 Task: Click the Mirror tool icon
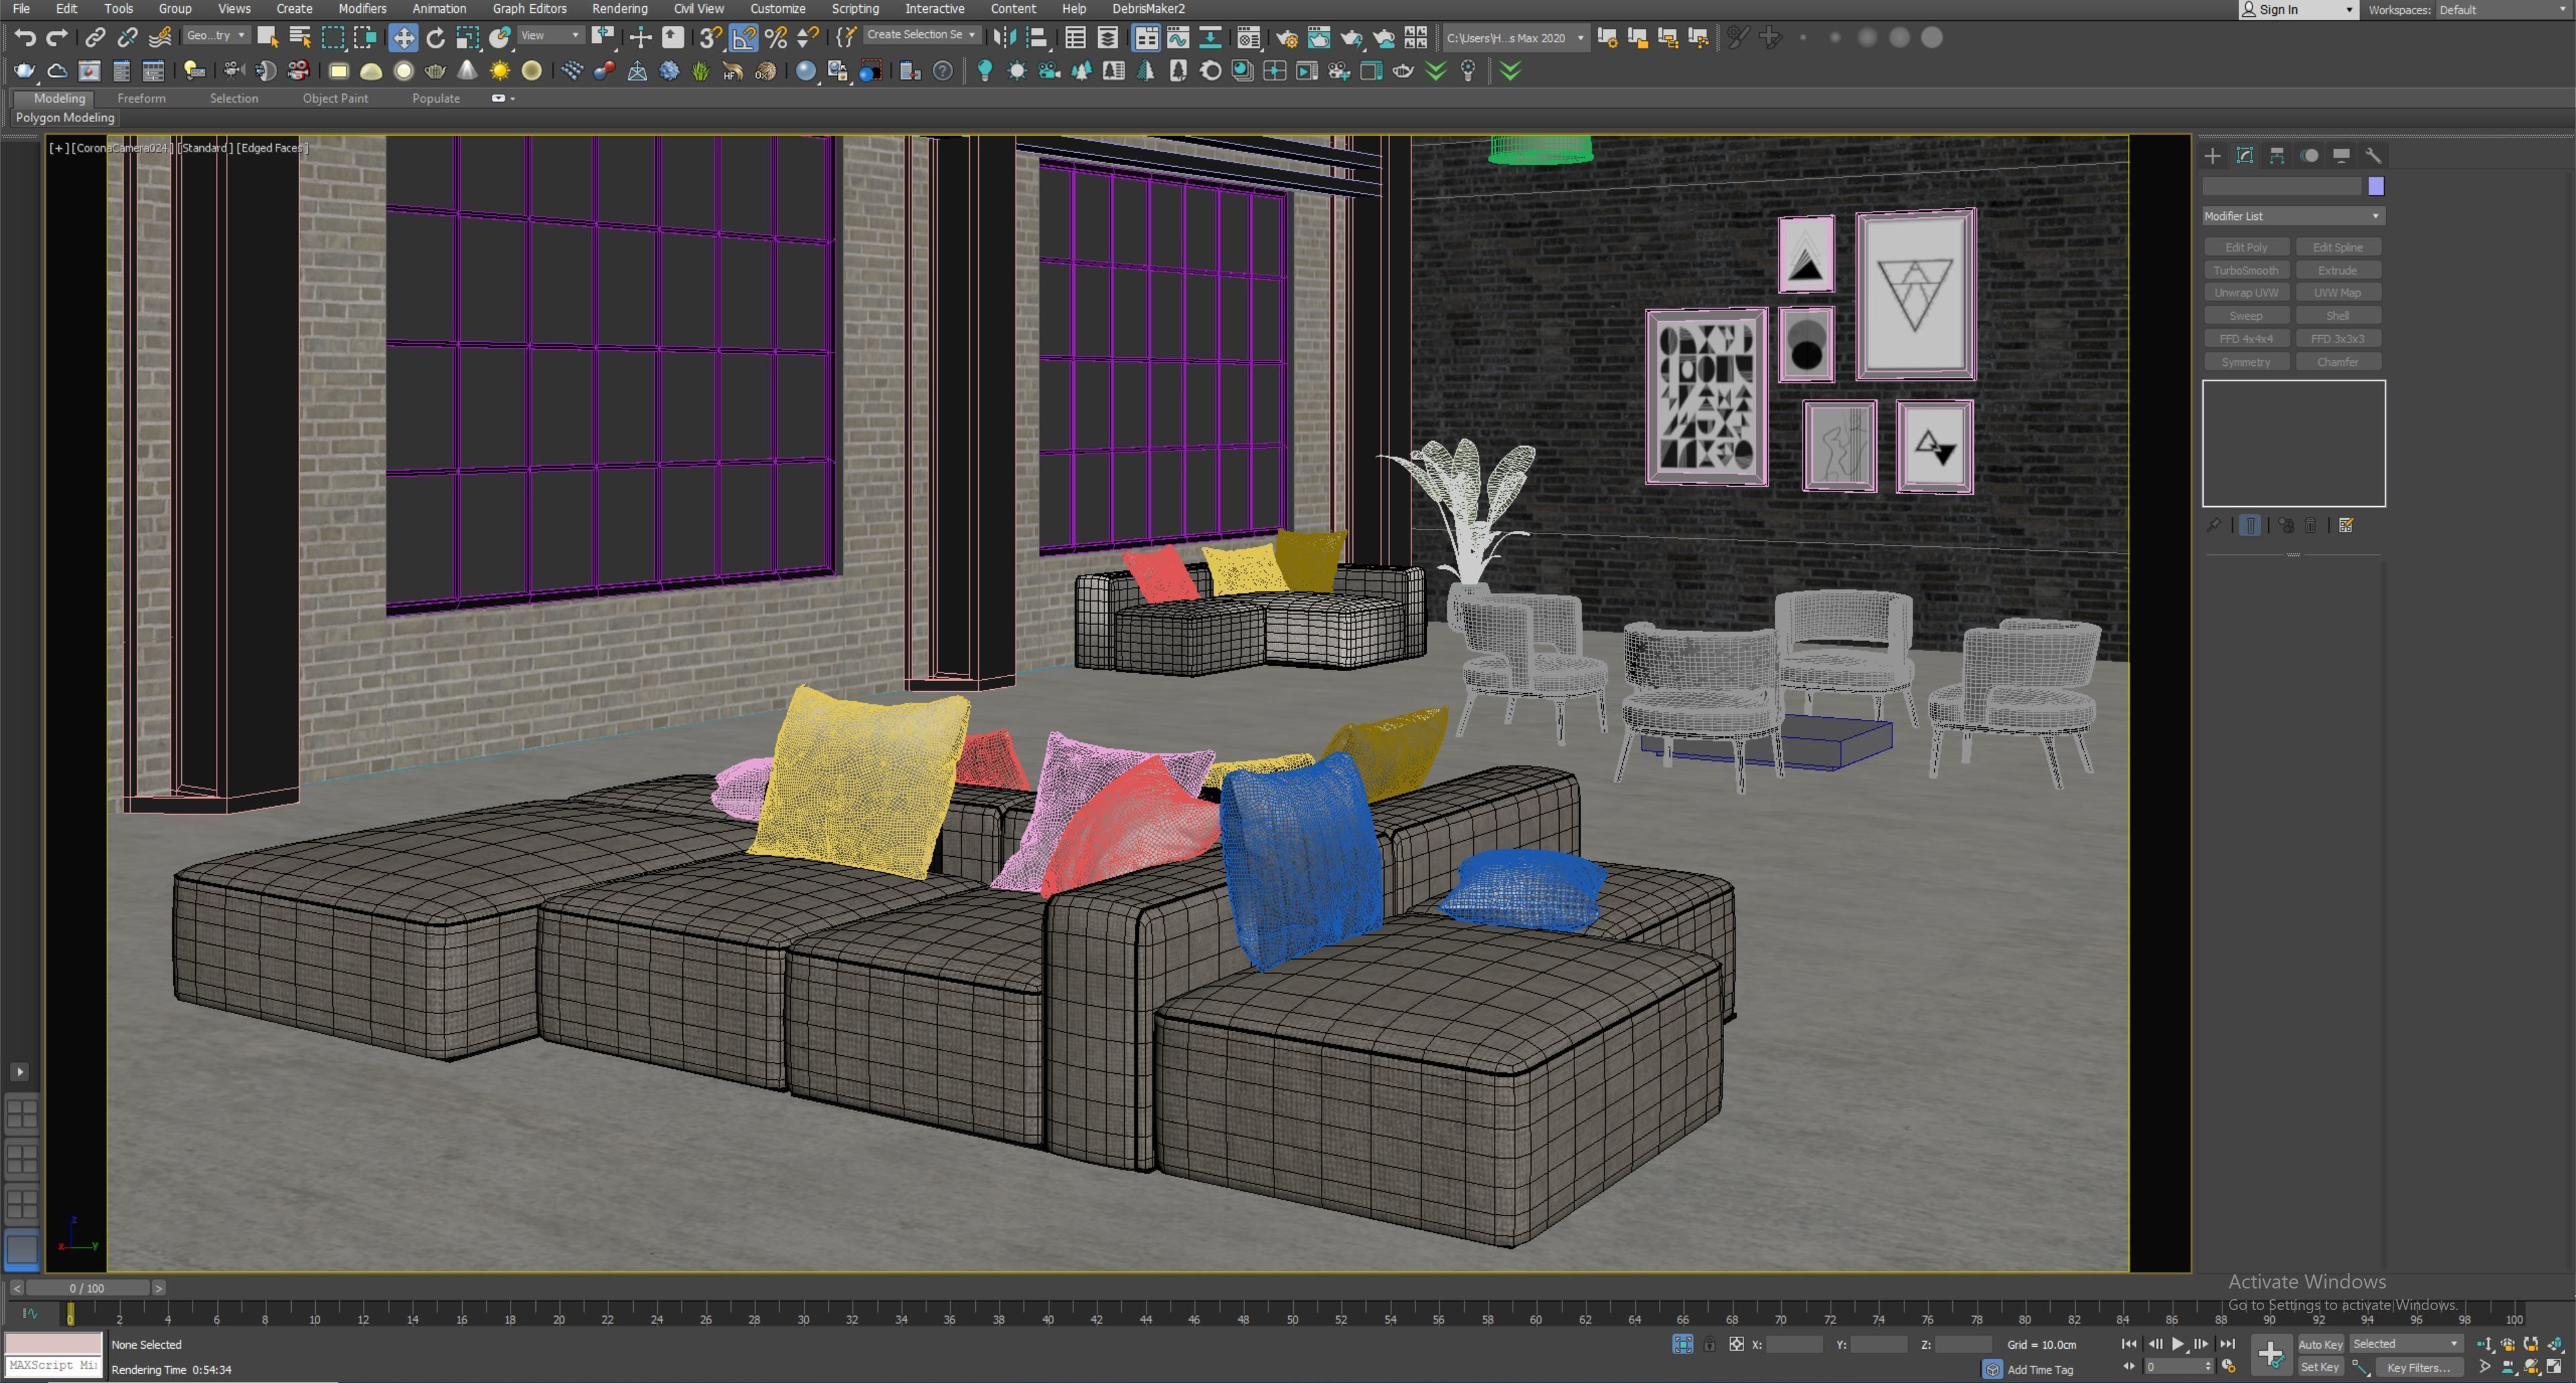(x=1005, y=38)
